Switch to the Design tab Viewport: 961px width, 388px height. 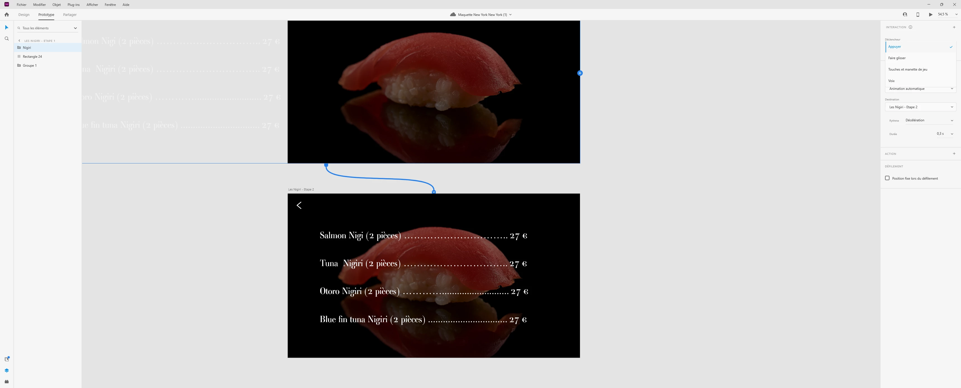point(24,15)
